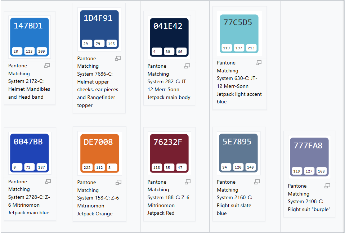
Task: Enlarge the Pantone 282-C jetpack main body image
Action: pyautogui.click(x=187, y=66)
